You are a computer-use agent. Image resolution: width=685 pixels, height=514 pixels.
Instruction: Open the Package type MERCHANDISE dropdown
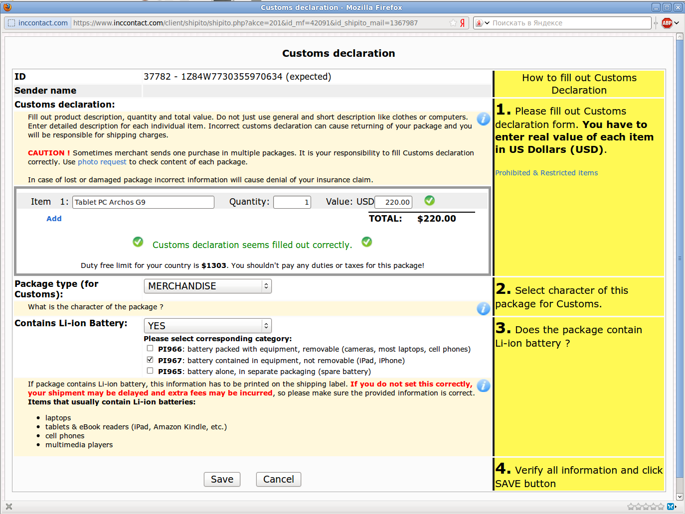tap(207, 286)
